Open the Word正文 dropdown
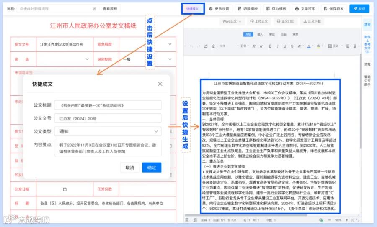This screenshot has height=227, width=377. coord(232,21)
